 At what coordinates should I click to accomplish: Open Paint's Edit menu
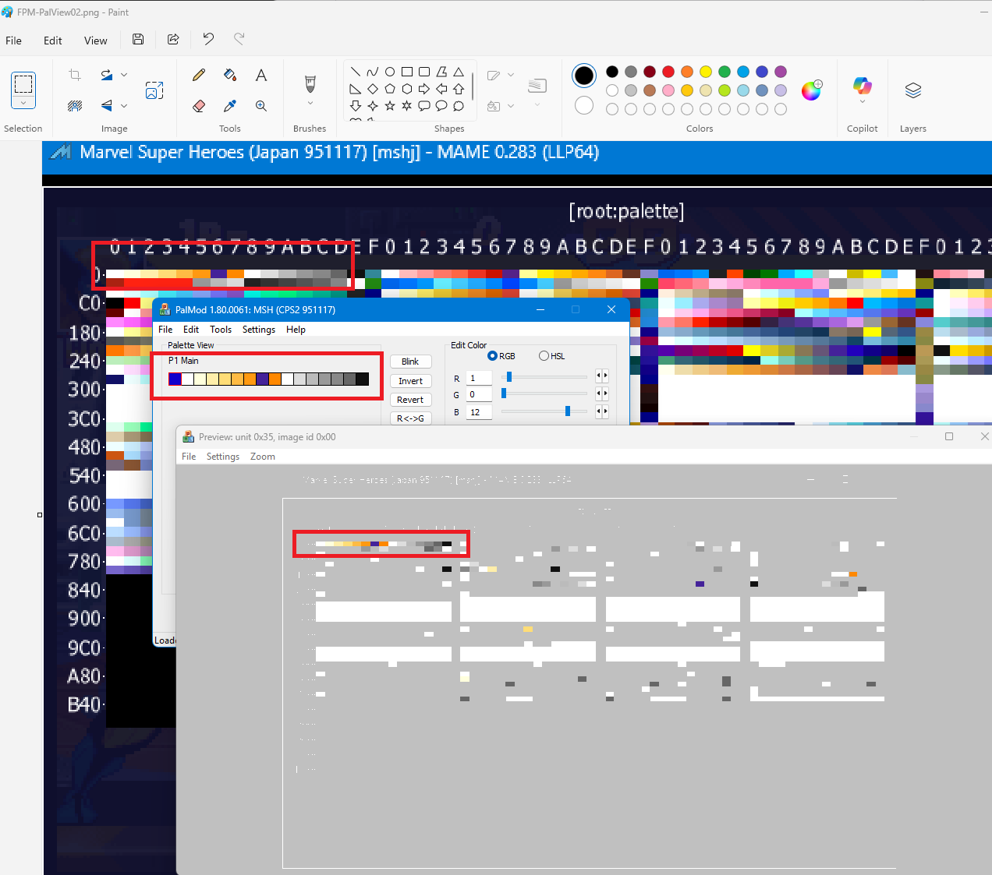pyautogui.click(x=53, y=41)
